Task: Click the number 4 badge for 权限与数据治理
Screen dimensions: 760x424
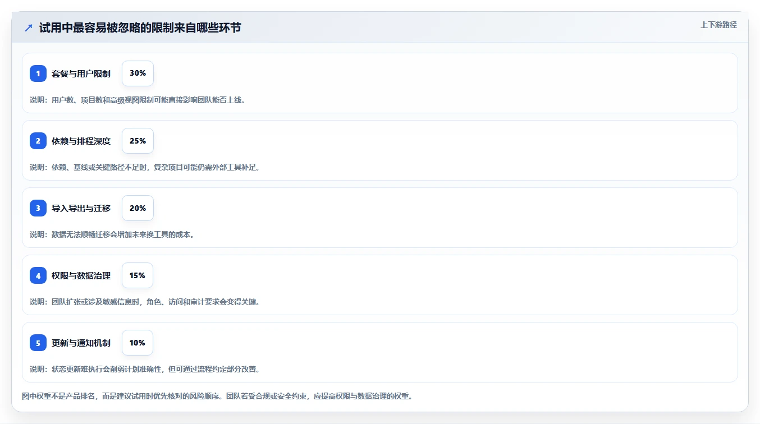Action: click(x=38, y=275)
